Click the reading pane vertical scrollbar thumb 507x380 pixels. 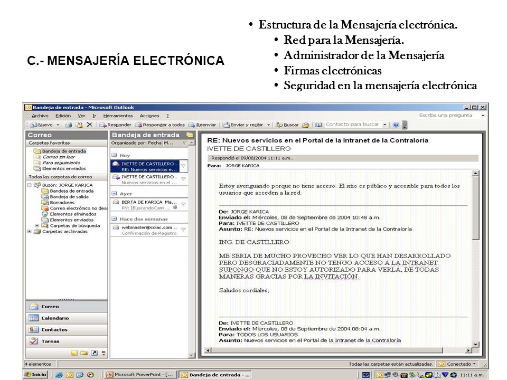(476, 209)
